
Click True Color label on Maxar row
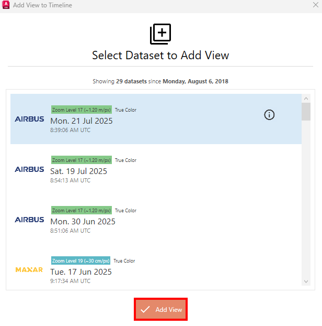click(124, 260)
